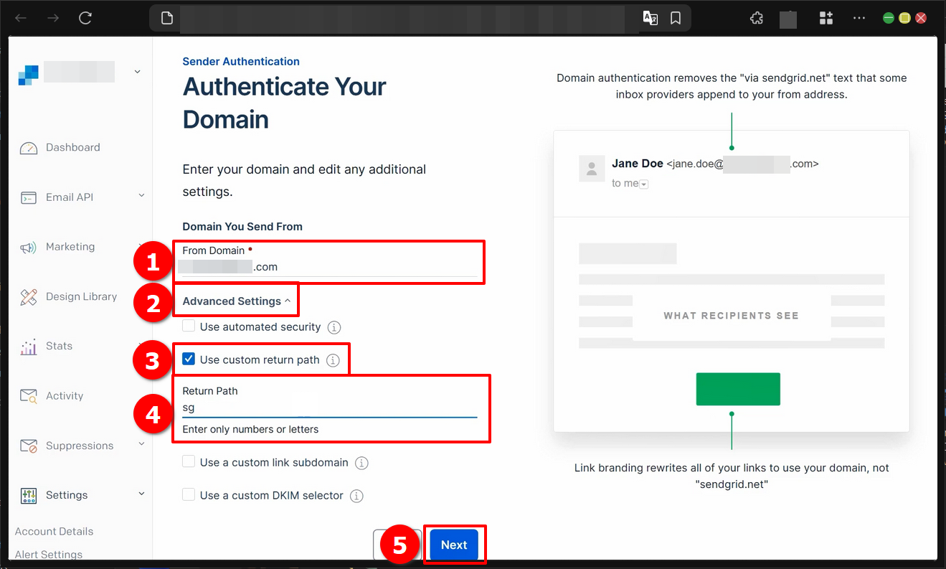This screenshot has height=569, width=946.
Task: Open Account Details from the sidebar
Action: click(54, 531)
